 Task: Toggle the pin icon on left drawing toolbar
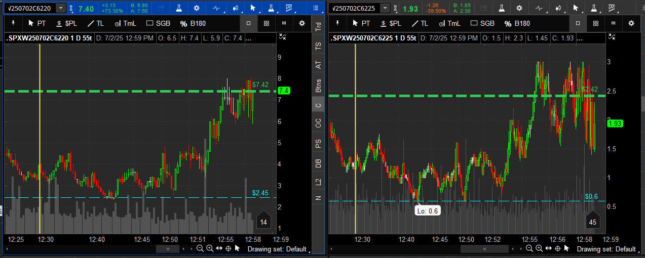tap(13, 23)
